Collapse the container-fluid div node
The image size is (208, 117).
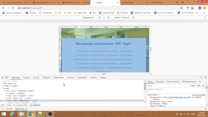(5, 91)
